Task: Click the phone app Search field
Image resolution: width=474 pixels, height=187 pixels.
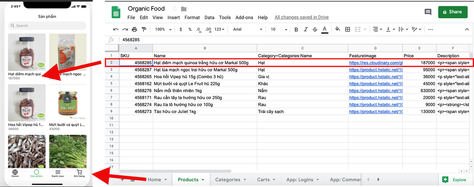Action: point(47,25)
